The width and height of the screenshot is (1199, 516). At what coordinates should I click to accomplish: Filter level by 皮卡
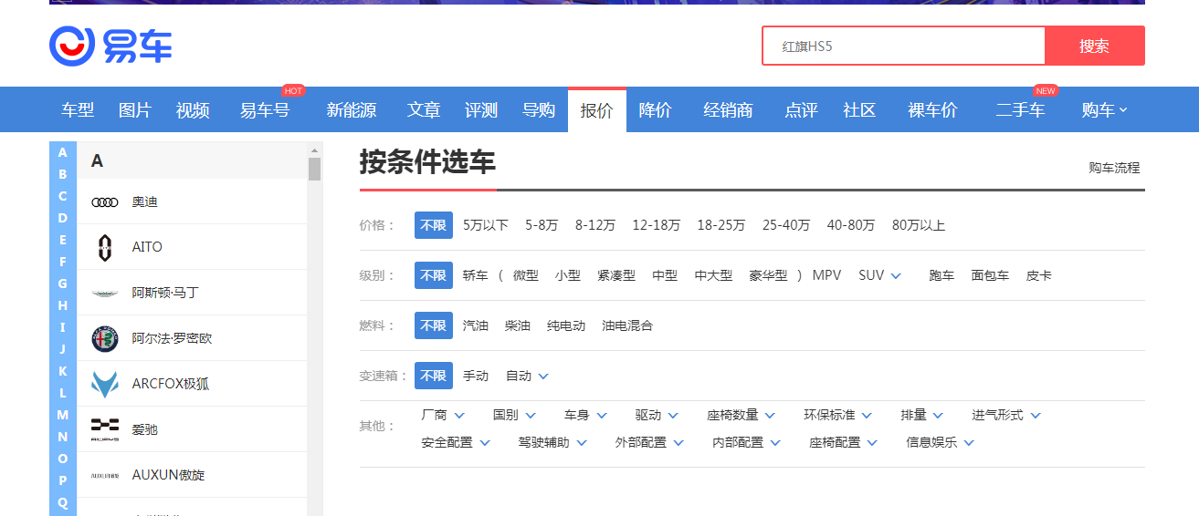(x=1039, y=275)
